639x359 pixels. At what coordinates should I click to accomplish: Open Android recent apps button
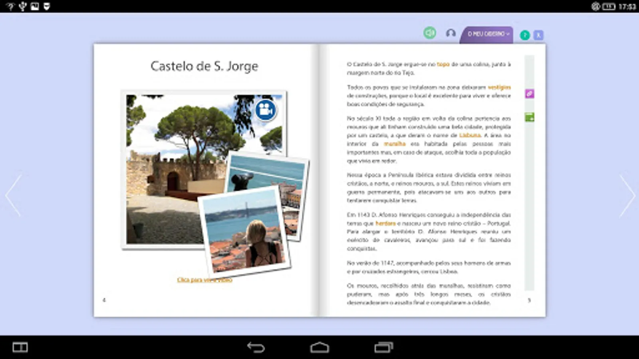pos(383,347)
